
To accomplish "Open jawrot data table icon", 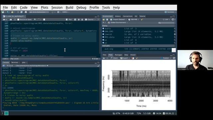I will [175, 34].
